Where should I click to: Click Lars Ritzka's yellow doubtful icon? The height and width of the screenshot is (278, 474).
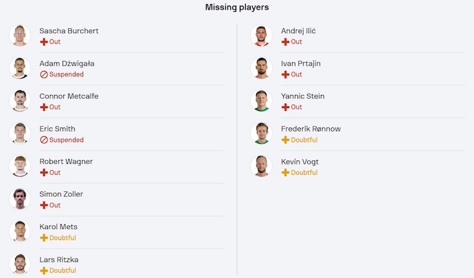(43, 270)
